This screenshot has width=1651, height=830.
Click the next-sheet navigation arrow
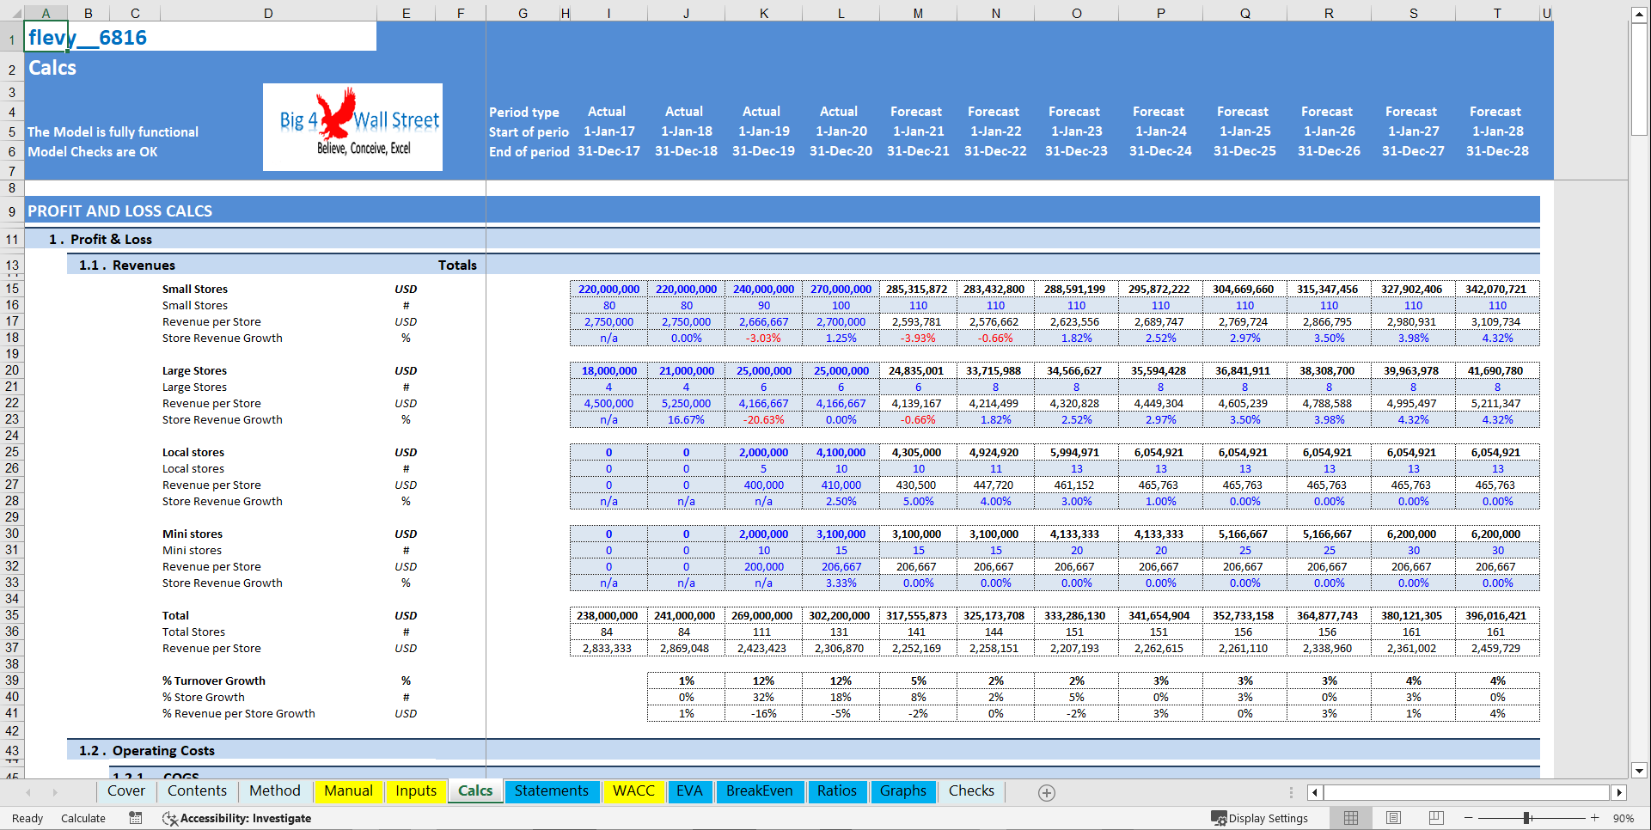pos(55,792)
